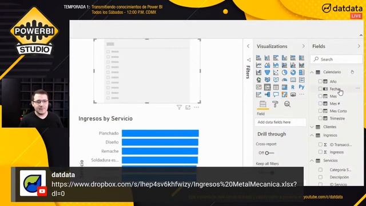The image size is (366, 206).
Task: Select the Q&A speech bubble visual
Action: coord(276,94)
